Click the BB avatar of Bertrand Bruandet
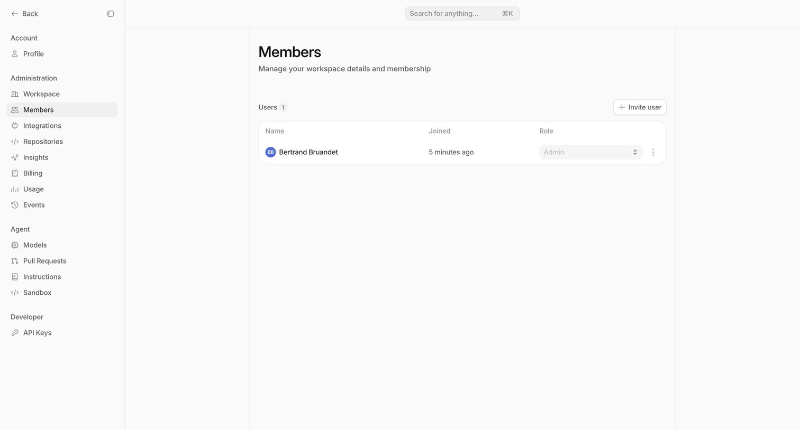 (270, 152)
